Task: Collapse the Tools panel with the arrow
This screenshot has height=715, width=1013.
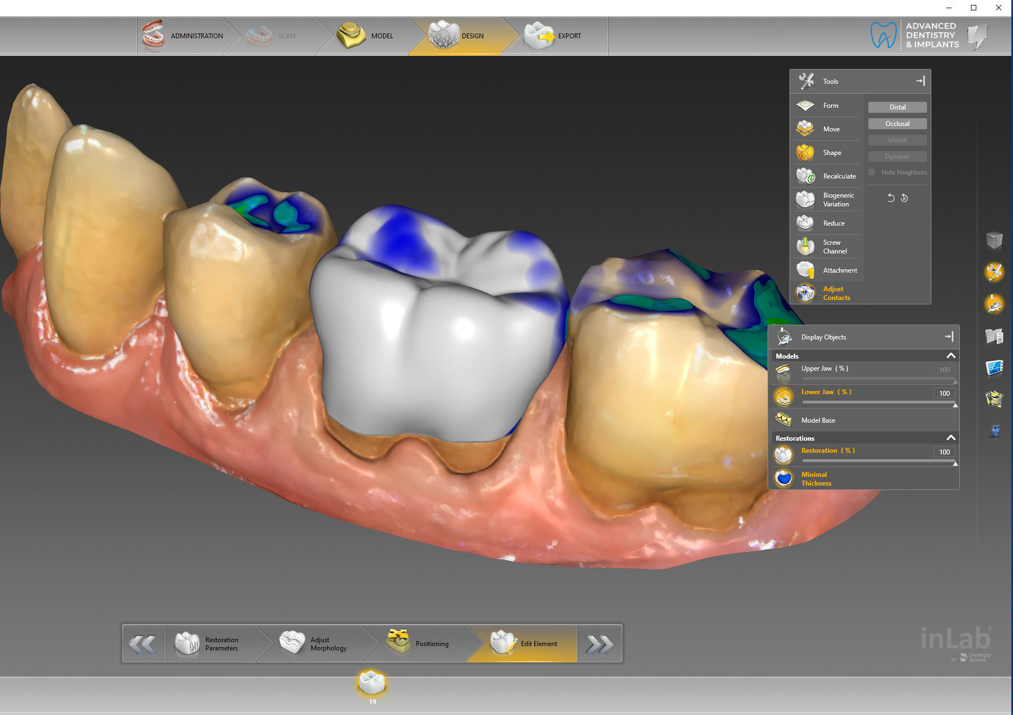Action: (920, 81)
